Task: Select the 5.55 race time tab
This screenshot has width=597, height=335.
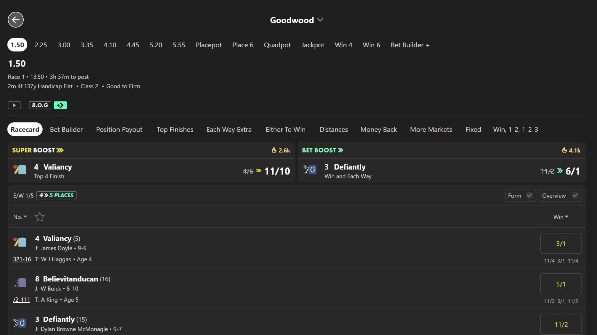Action: [179, 45]
